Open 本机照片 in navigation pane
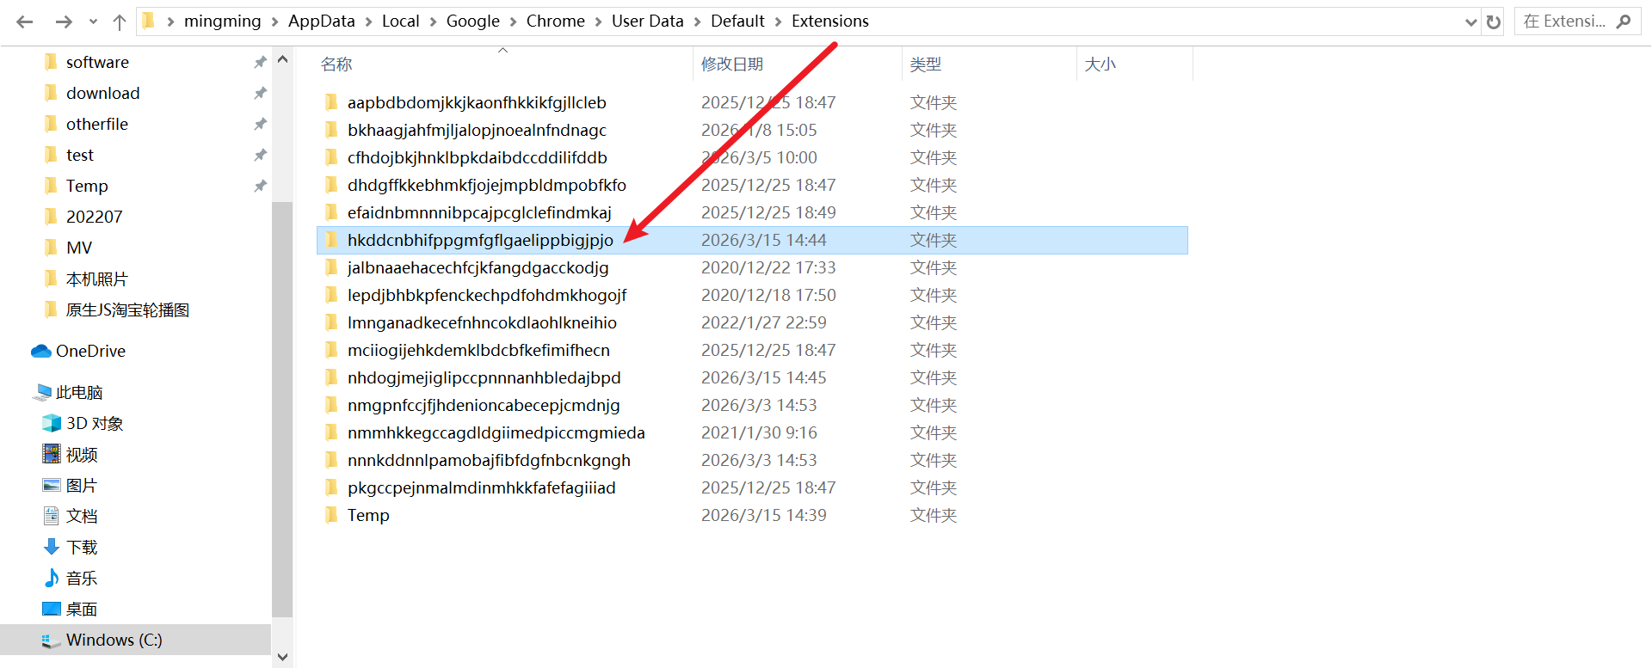 pos(96,279)
